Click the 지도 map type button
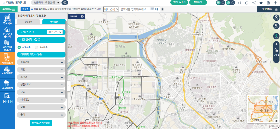The height and width of the screenshot is (129, 280). pyautogui.click(x=276, y=36)
